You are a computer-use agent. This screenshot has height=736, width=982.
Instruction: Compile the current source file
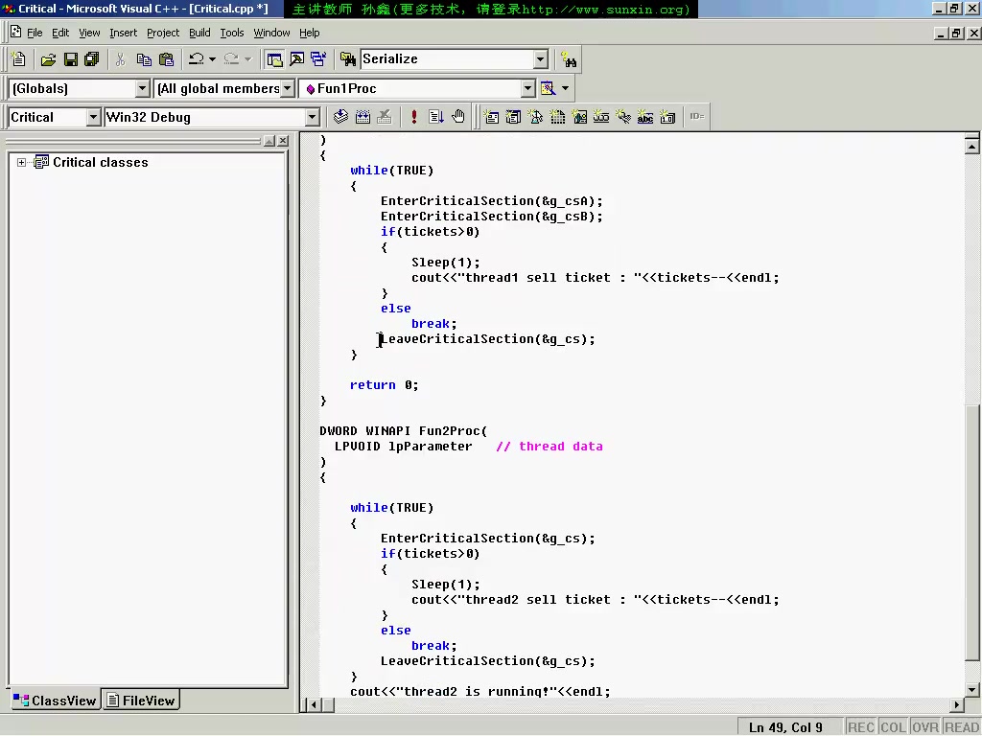click(340, 116)
